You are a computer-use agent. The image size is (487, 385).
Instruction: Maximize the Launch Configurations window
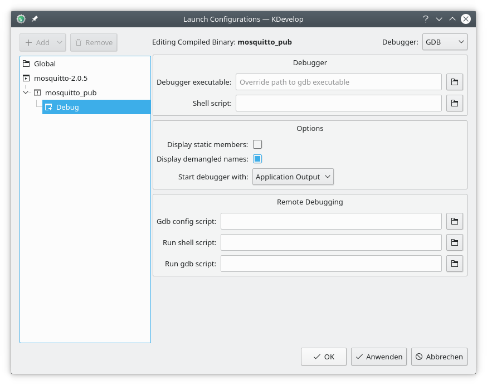pyautogui.click(x=452, y=19)
